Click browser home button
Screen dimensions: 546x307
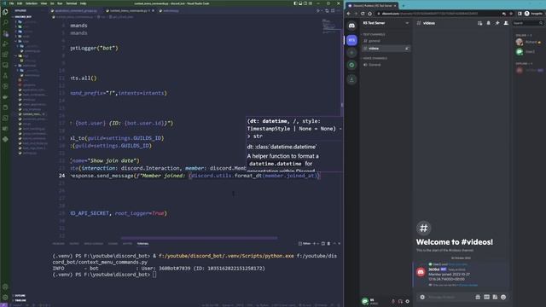pos(369,14)
